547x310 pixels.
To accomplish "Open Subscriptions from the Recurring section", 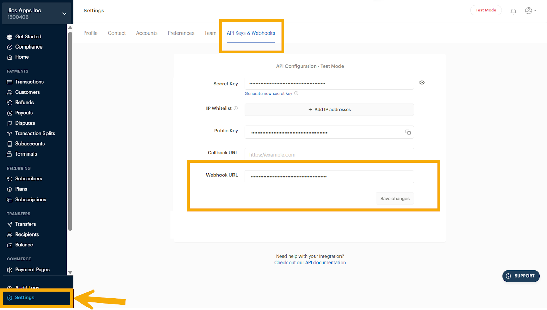I will pos(31,200).
